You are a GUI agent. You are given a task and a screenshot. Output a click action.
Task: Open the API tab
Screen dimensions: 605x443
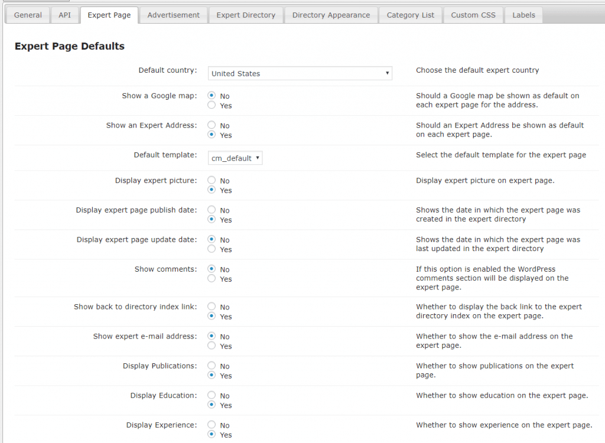(64, 15)
